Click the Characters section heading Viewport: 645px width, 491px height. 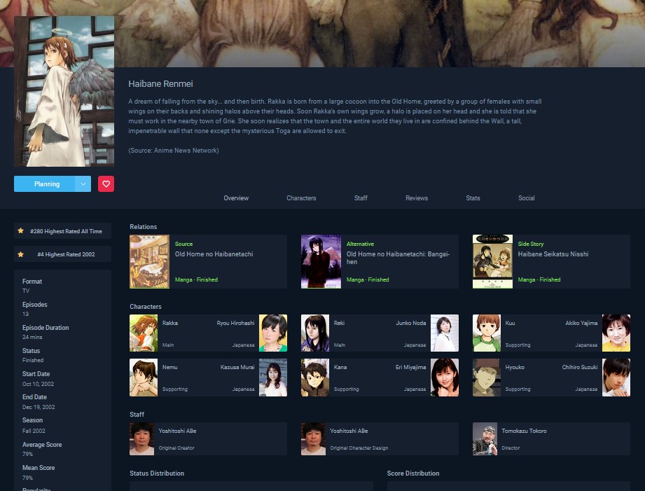point(146,307)
